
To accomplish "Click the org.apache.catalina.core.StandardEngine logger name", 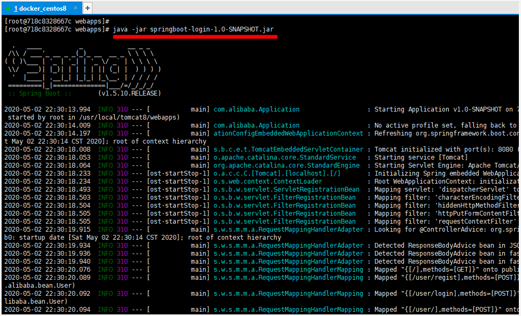I will [286, 165].
